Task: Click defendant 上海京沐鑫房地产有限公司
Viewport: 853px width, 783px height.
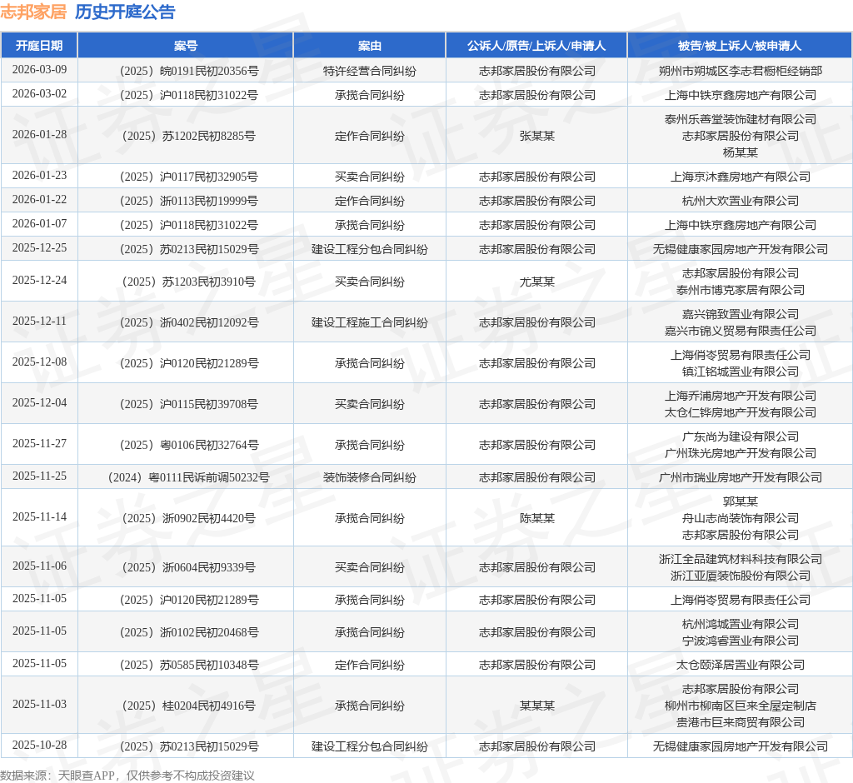Action: coord(741,177)
